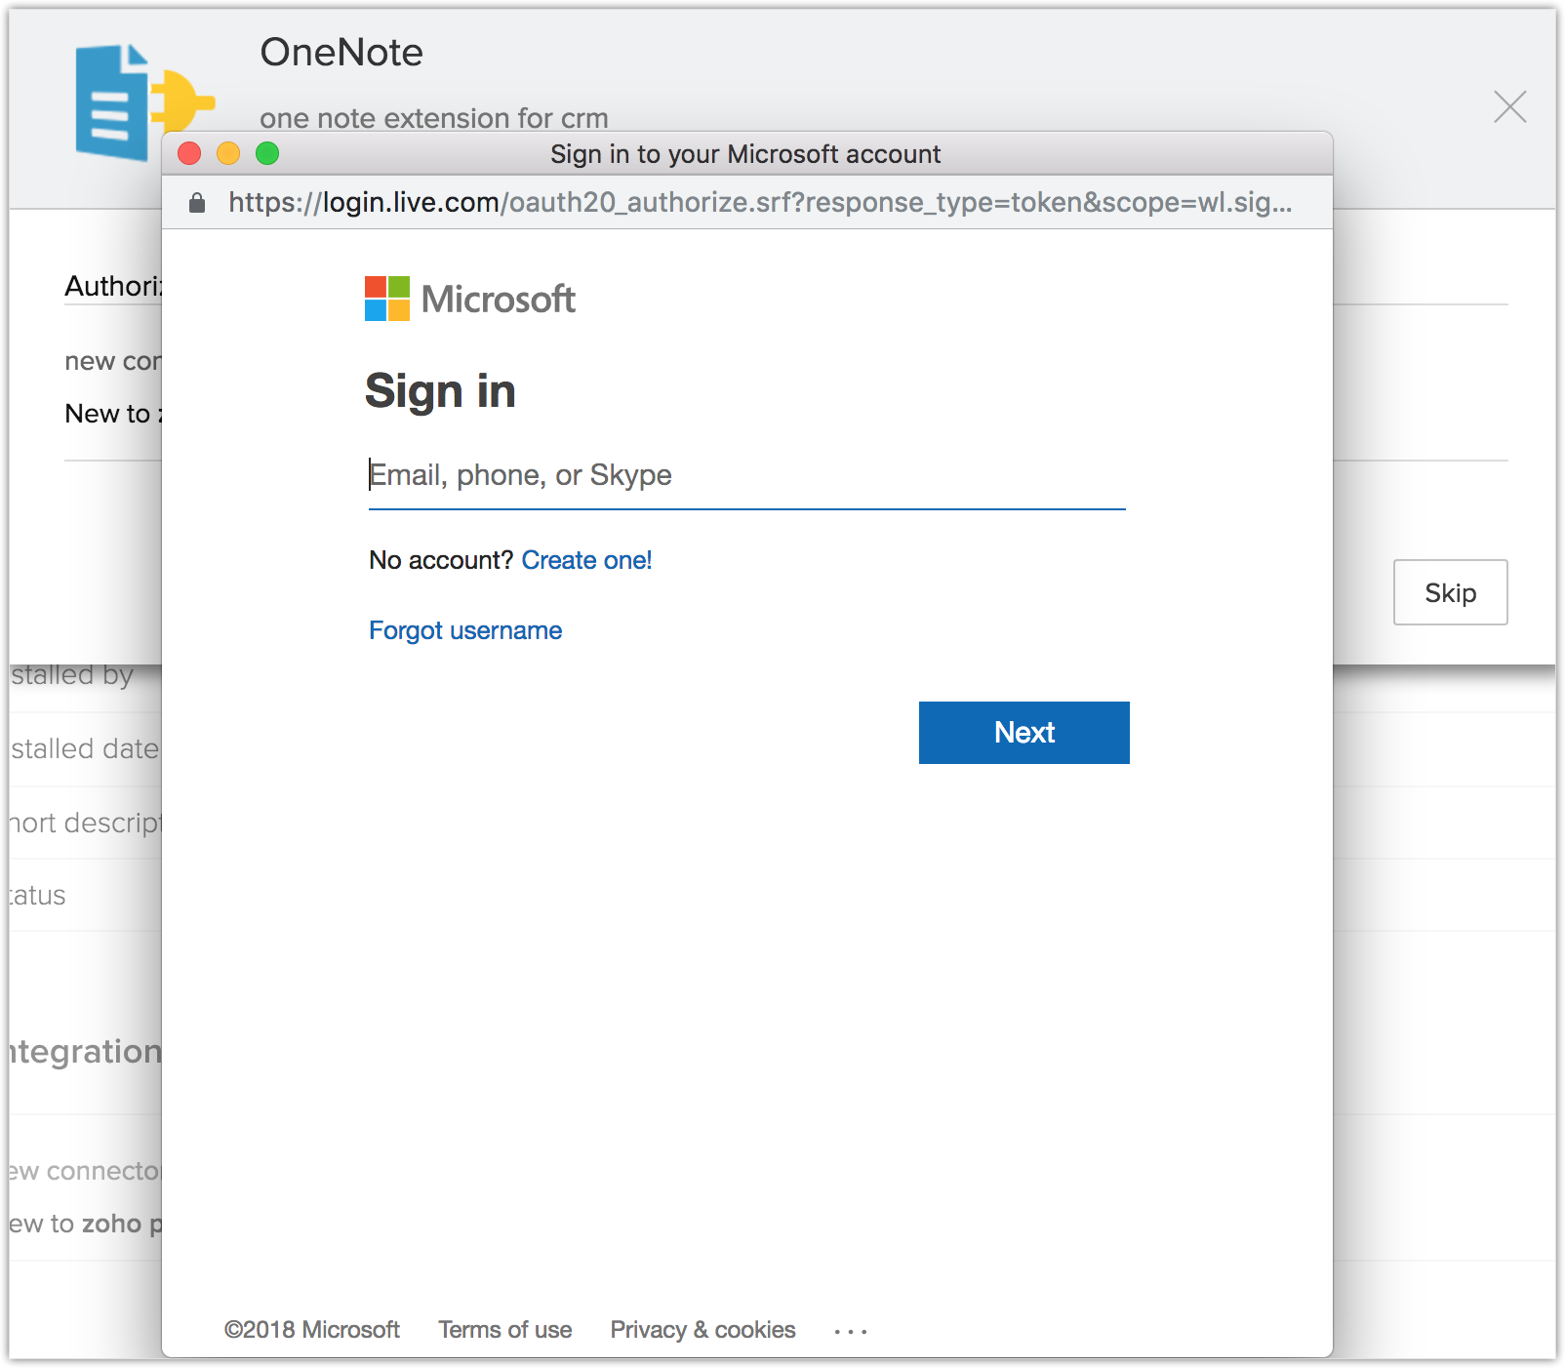
Task: Open the Create one! account link
Action: 586,560
